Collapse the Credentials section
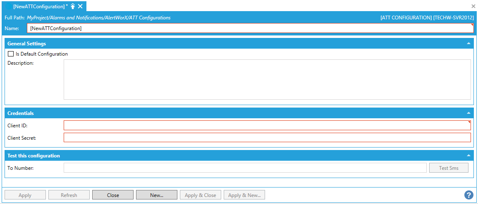 468,113
